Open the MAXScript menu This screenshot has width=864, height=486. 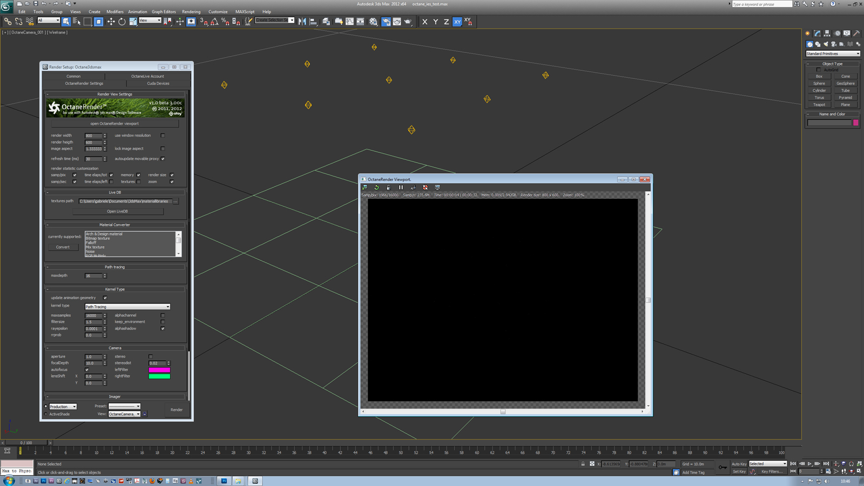pyautogui.click(x=245, y=11)
